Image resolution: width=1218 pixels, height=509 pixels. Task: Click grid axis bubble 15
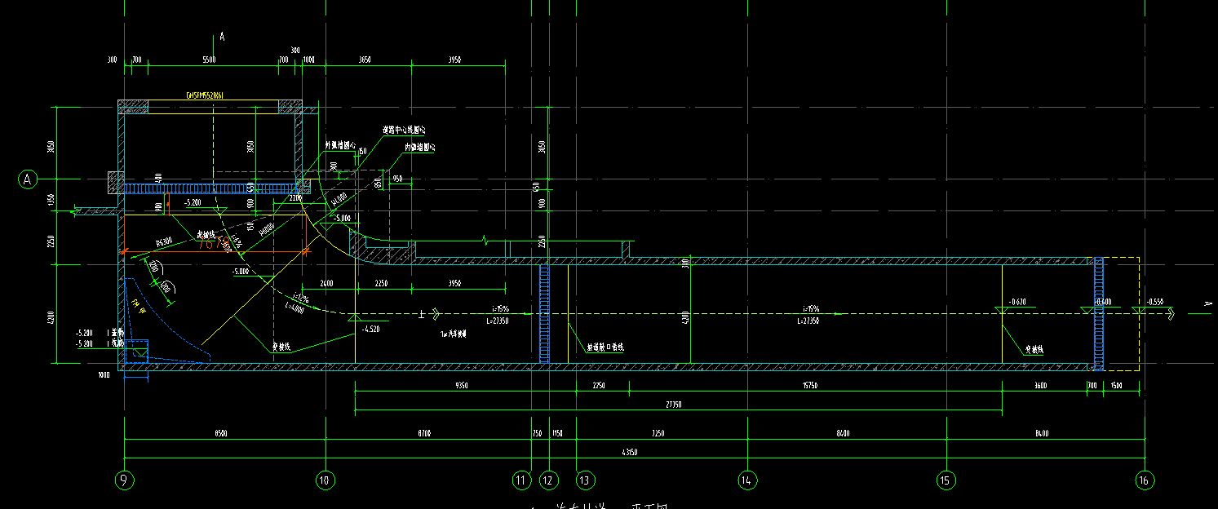tap(946, 480)
